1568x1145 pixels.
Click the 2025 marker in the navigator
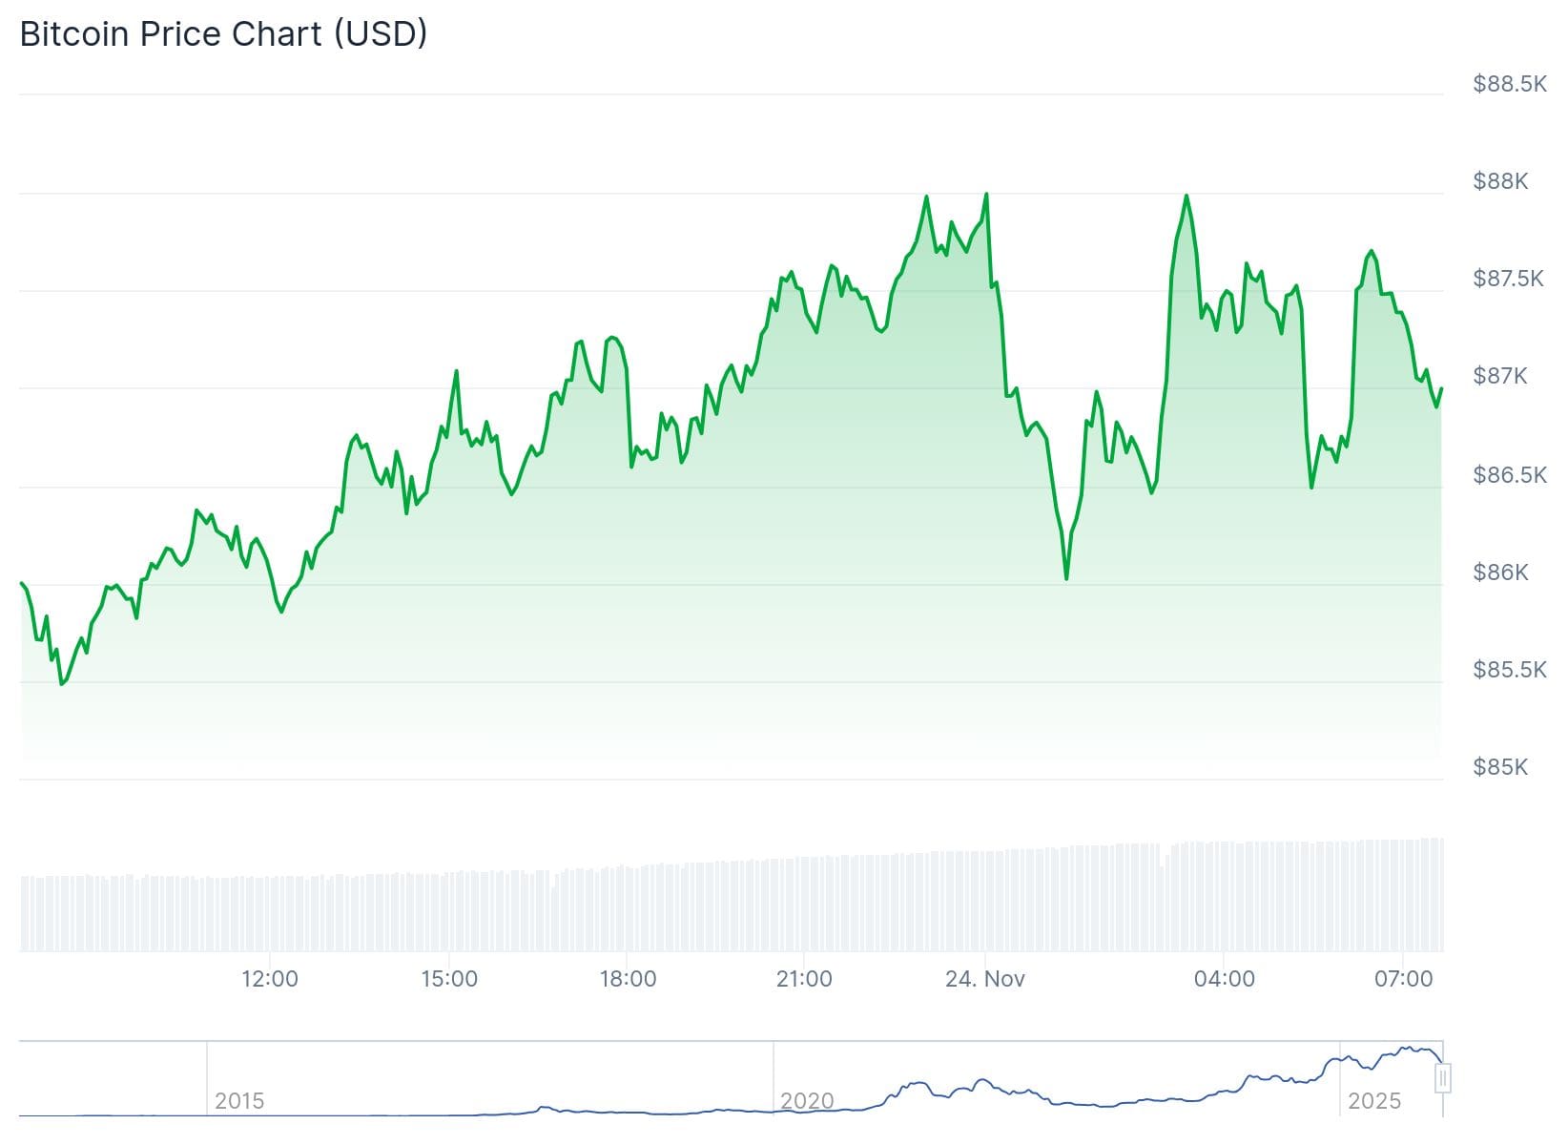(1374, 1101)
